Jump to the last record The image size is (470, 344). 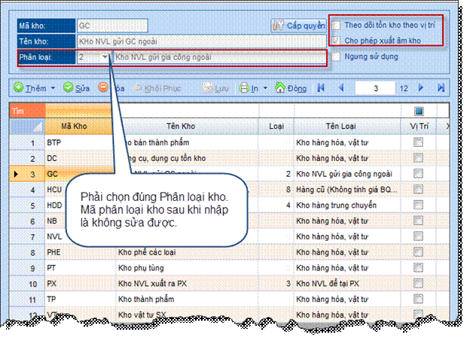441,88
